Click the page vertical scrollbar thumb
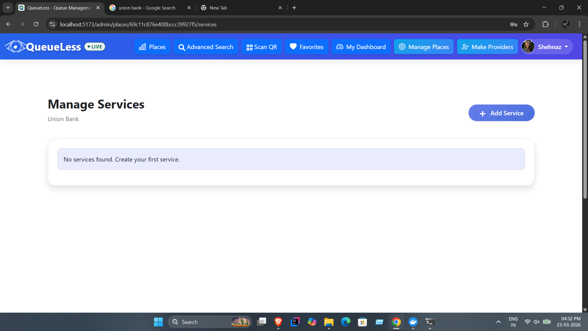Image resolution: width=588 pixels, height=331 pixels. click(585, 120)
